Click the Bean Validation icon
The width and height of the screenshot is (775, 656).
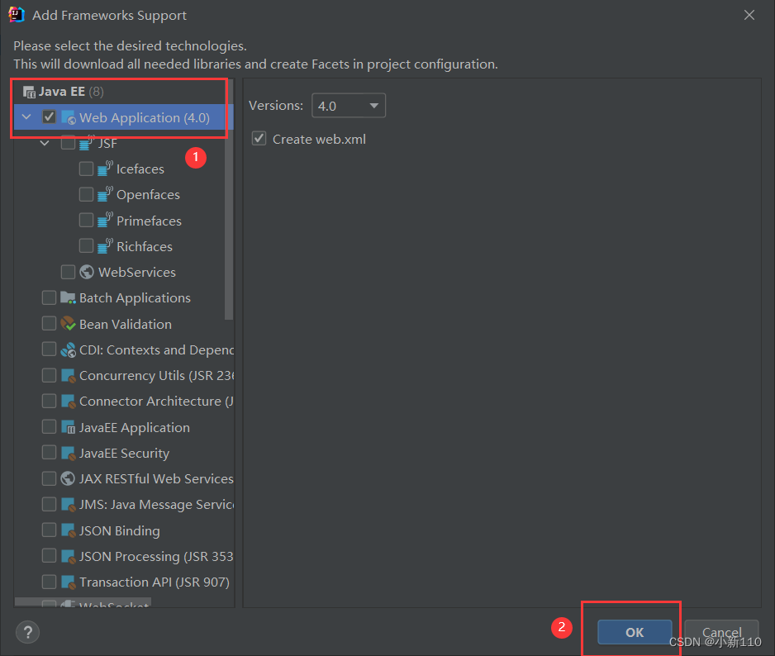tap(69, 324)
